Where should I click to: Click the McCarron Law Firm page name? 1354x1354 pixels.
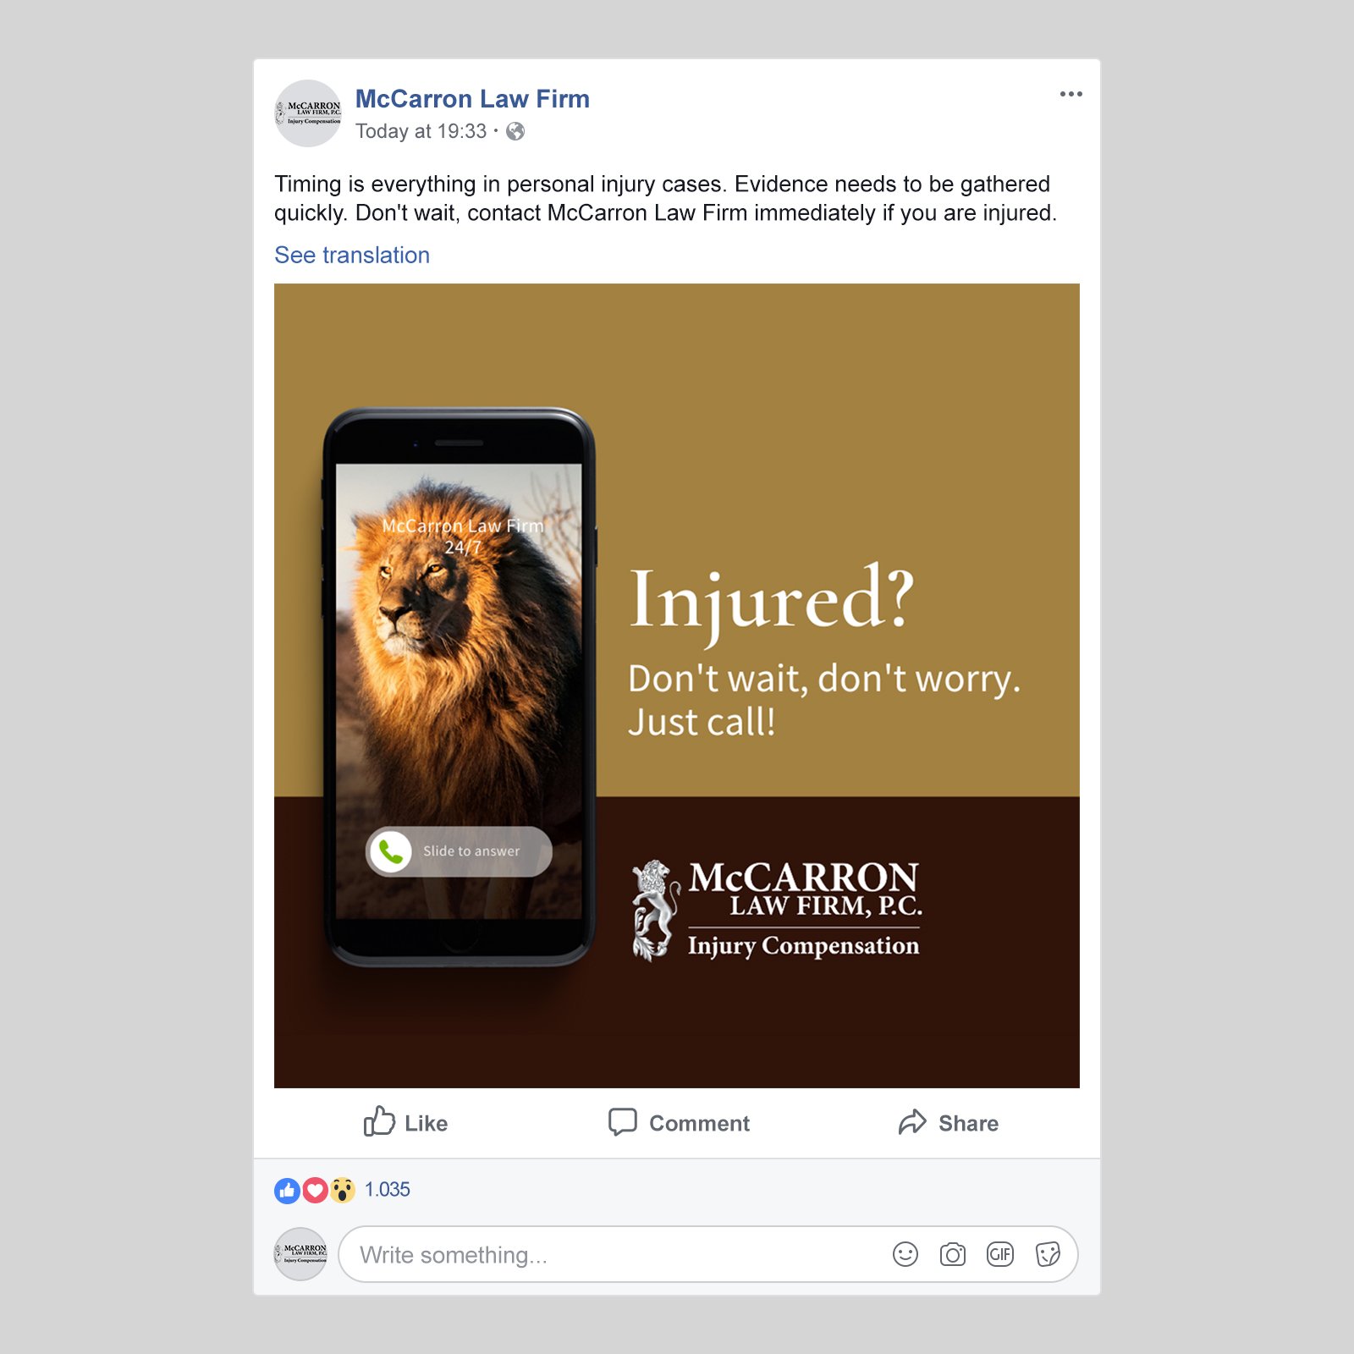(x=472, y=99)
